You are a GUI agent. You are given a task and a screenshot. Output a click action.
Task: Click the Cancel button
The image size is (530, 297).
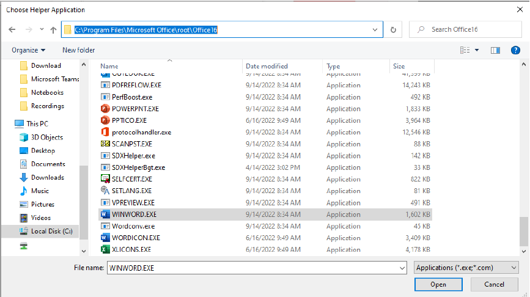494,285
